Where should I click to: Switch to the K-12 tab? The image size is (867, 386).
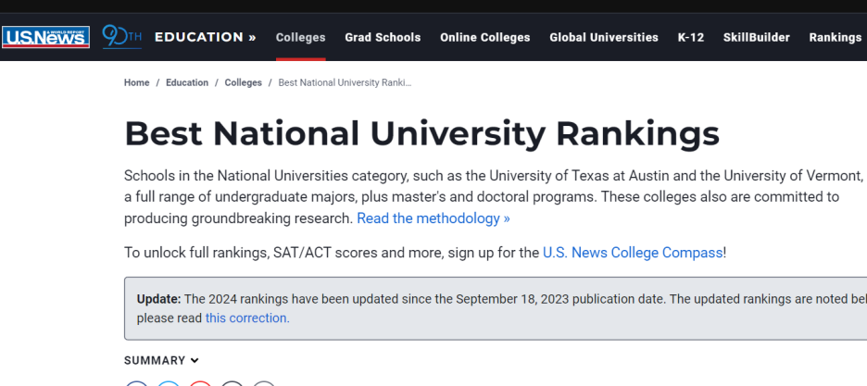point(691,38)
